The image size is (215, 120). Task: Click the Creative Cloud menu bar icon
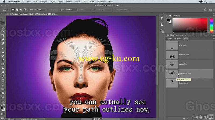(201, 2)
